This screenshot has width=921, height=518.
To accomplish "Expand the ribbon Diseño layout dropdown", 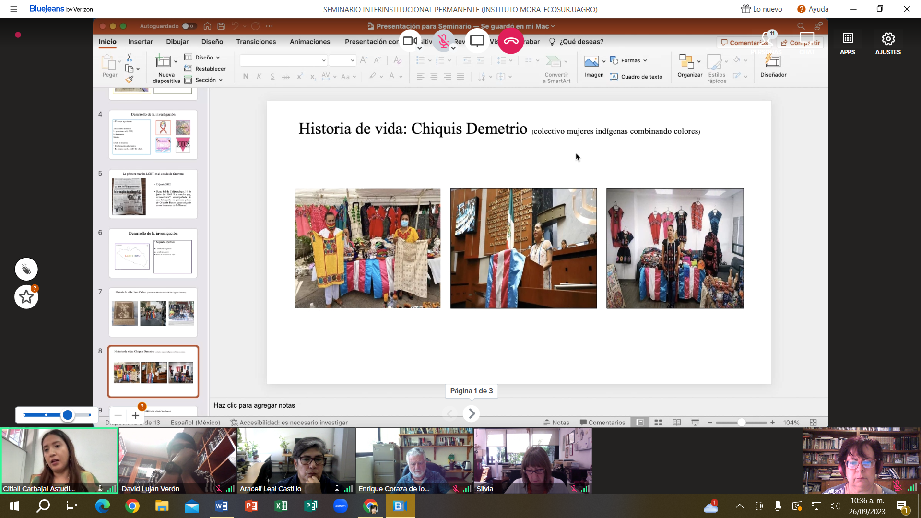I will [x=202, y=57].
